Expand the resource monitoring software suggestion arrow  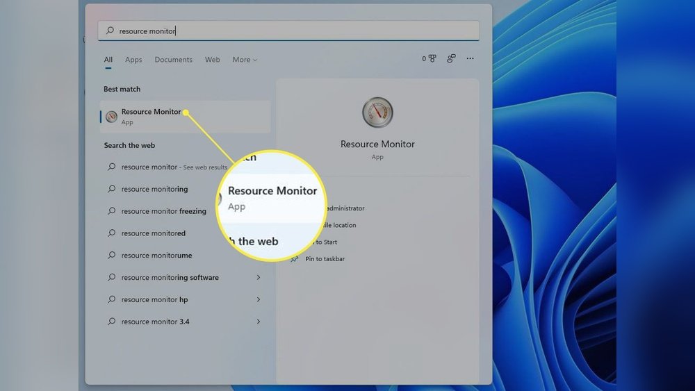(259, 278)
